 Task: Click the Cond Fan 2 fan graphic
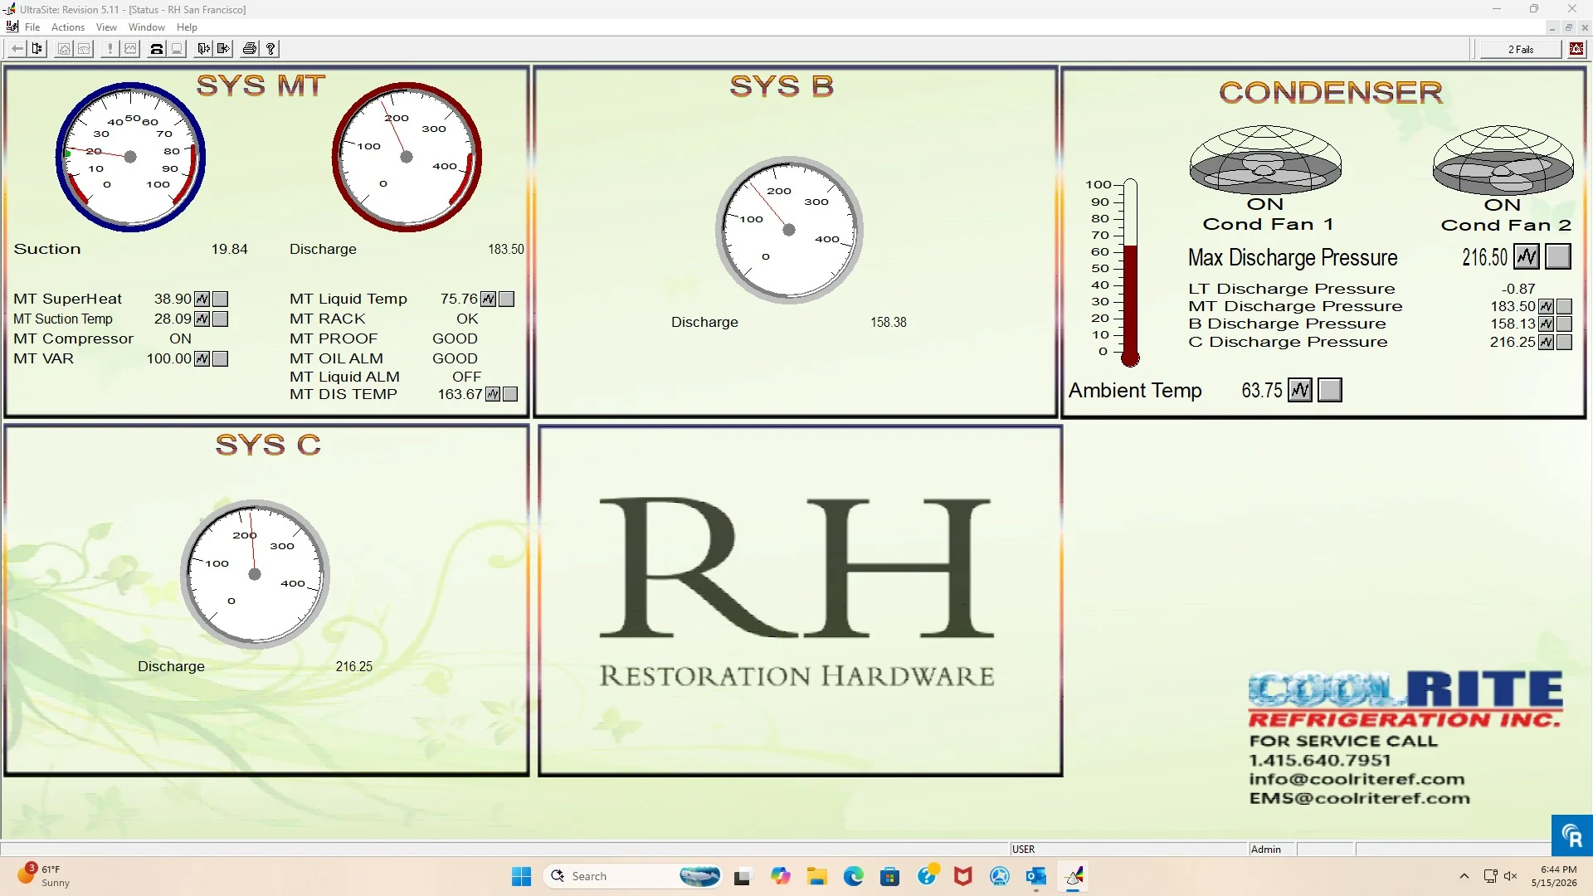click(1503, 160)
